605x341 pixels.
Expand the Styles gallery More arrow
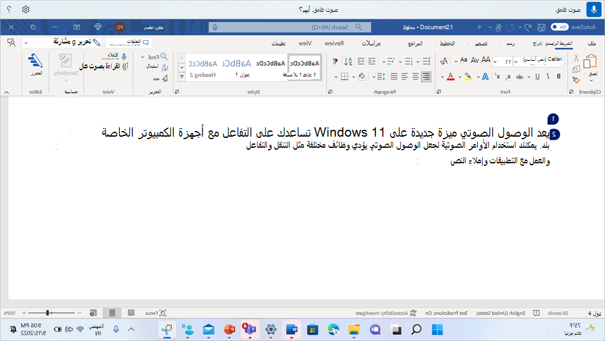tap(181, 76)
